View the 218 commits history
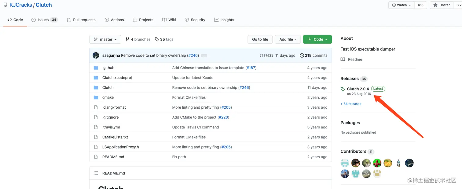This screenshot has height=189, width=462. pos(313,55)
